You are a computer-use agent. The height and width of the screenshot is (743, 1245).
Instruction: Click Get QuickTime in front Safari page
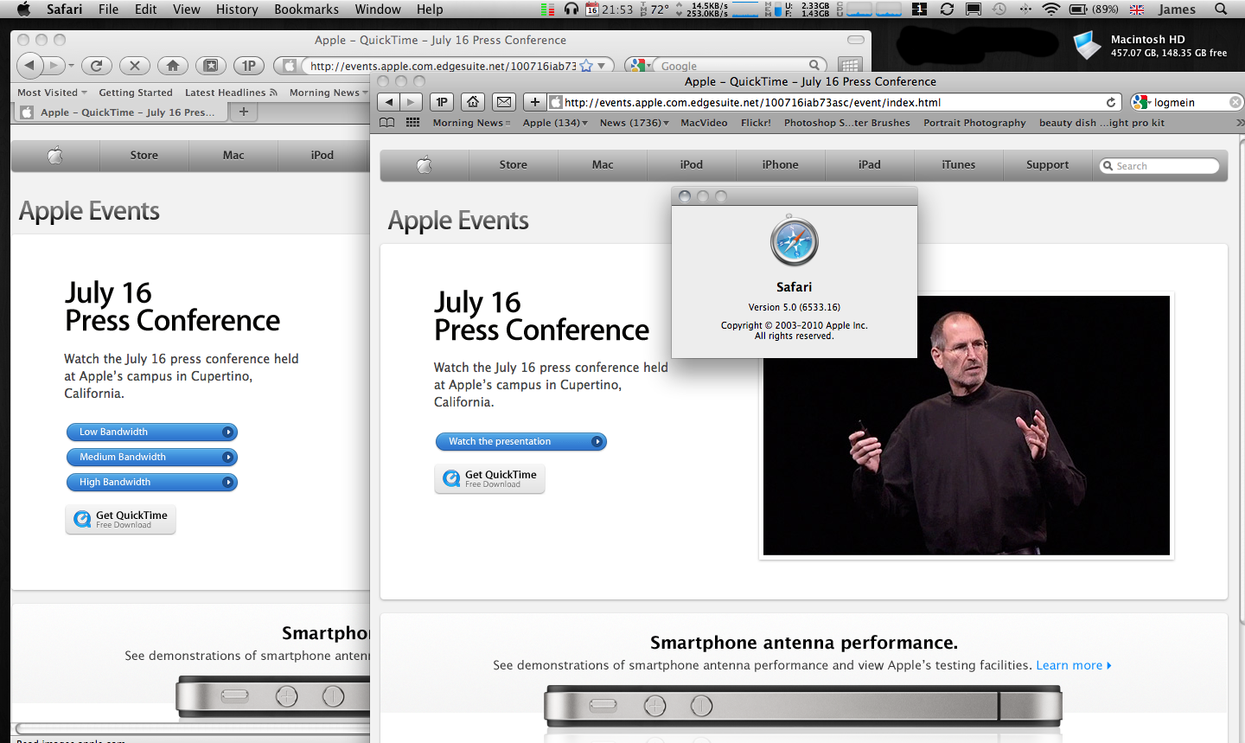[x=490, y=478]
